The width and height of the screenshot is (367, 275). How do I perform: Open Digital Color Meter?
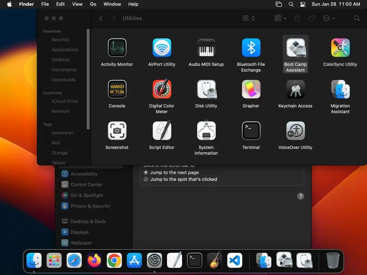(162, 89)
